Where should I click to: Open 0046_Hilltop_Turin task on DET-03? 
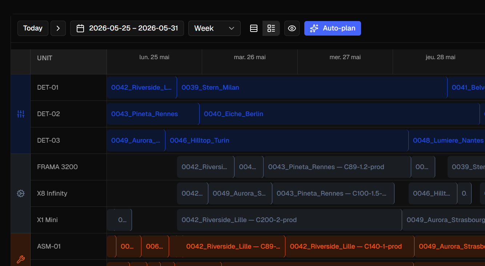(x=287, y=140)
